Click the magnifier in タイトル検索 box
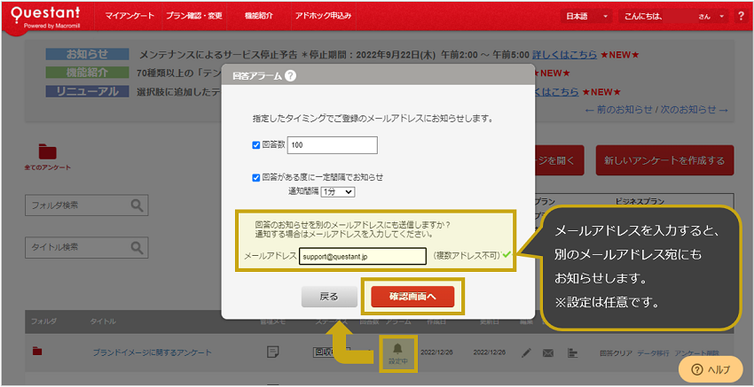Screen dimensions: 754x387 137,247
